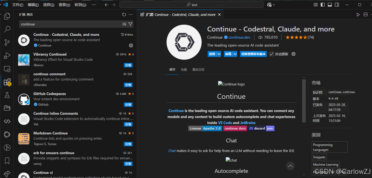
Task: Open the Testing flask icon
Action: [x=7, y=95]
